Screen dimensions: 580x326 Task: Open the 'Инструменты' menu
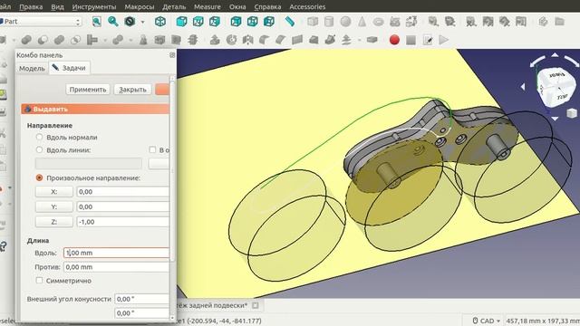[x=94, y=6]
